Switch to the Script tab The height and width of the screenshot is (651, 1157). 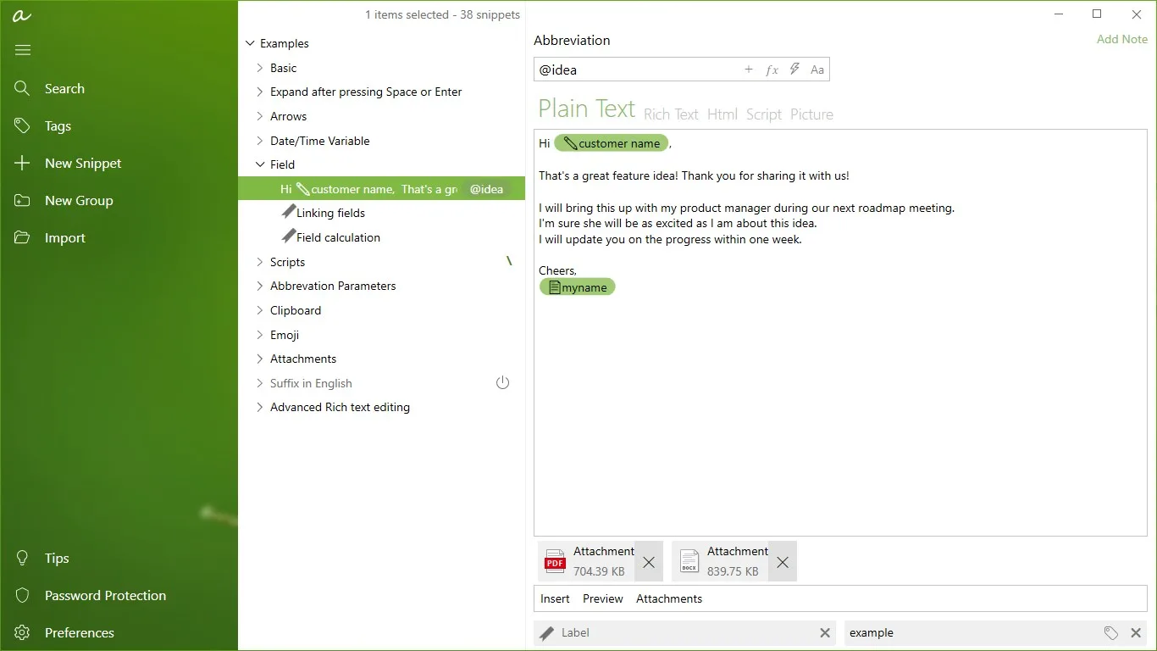click(764, 114)
